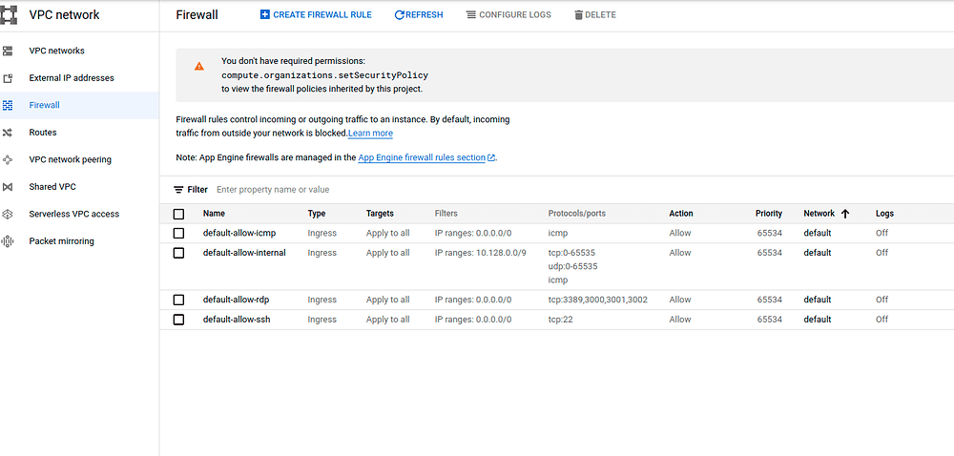Click the Routes sidebar icon
The width and height of the screenshot is (954, 456).
[x=8, y=133]
